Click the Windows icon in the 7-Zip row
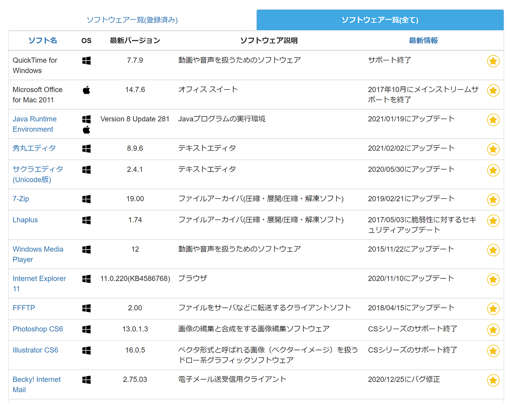Screen dimensions: 514x403 pyautogui.click(x=86, y=199)
